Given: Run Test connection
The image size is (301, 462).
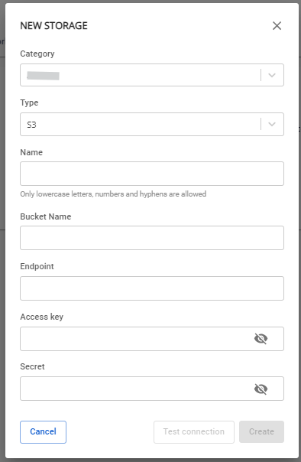Looking at the screenshot, I should [x=194, y=431].
